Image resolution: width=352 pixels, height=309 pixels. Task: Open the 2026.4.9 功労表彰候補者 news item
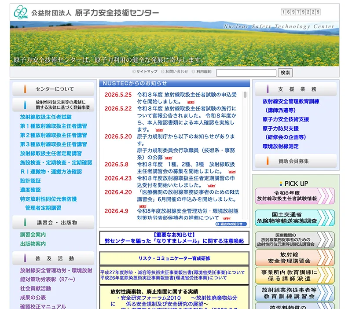(x=188, y=214)
